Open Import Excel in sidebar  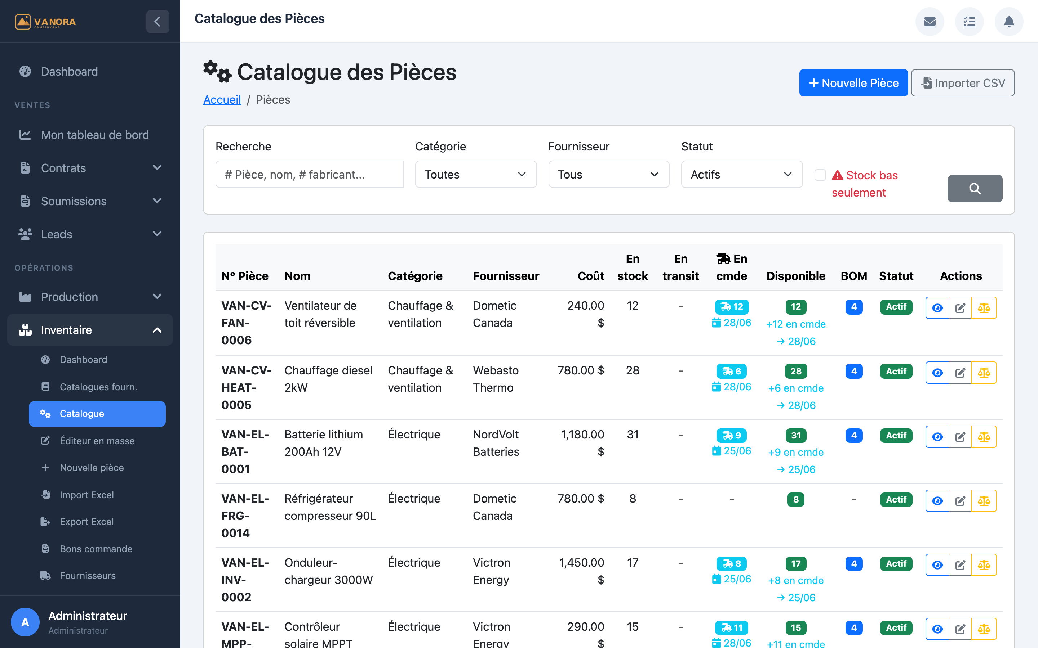97,495
